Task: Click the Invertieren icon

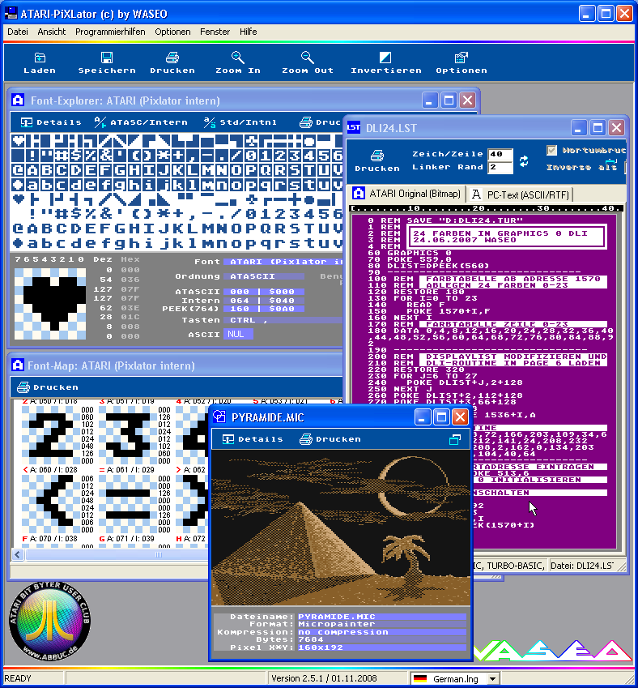Action: click(x=385, y=58)
